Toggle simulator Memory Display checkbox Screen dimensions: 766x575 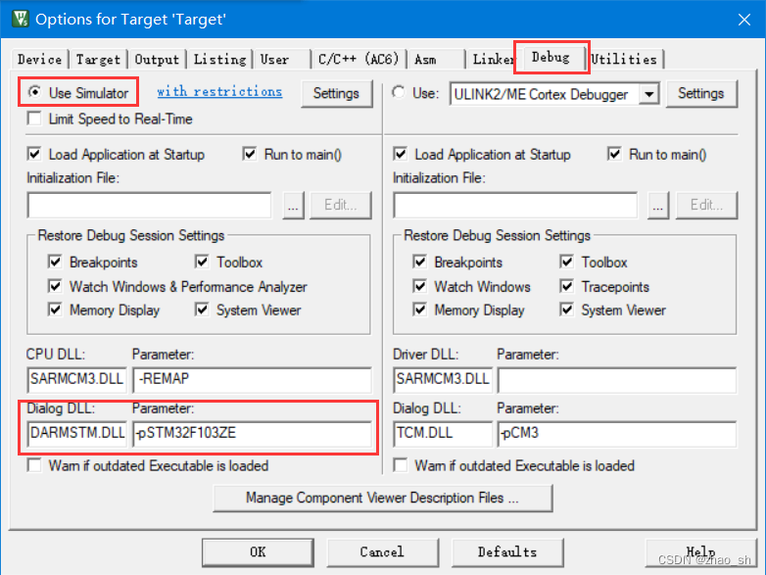[55, 310]
